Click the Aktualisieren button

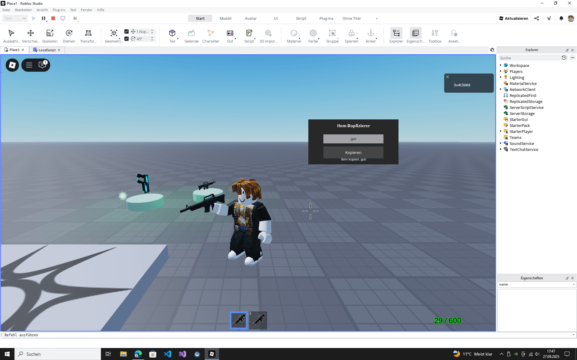click(513, 18)
